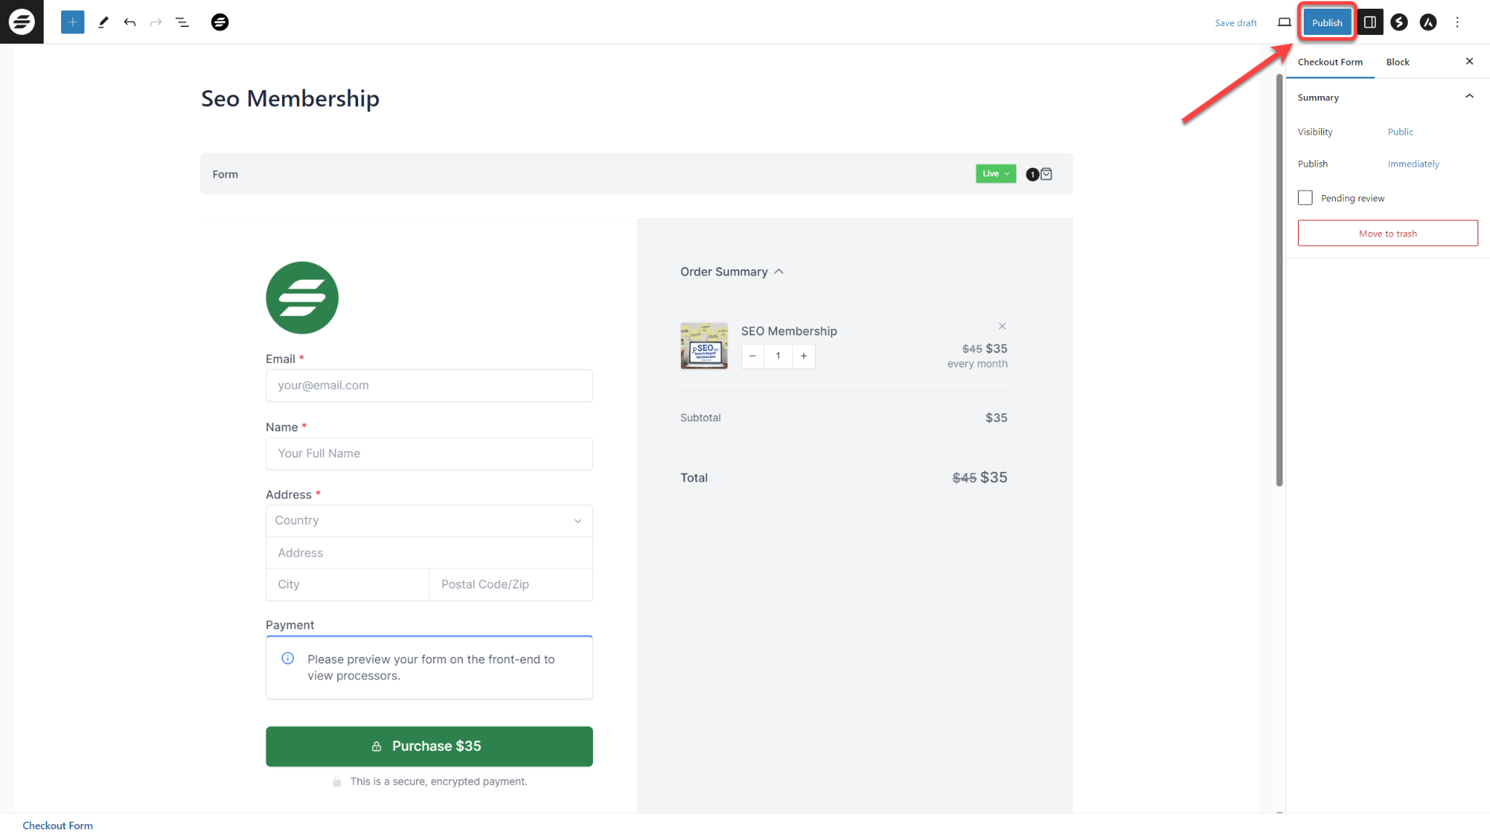Collapse the Order Summary section
Image resolution: width=1490 pixels, height=838 pixels.
point(778,271)
